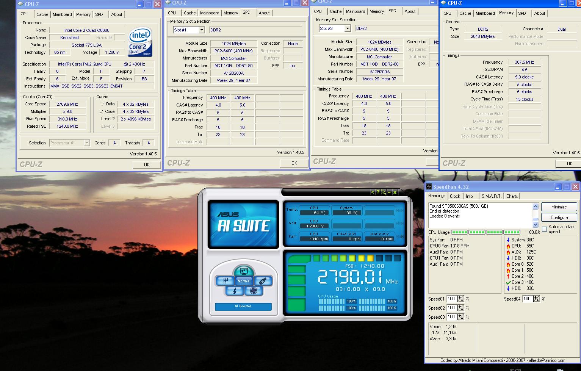This screenshot has width=581, height=371.
Task: Click next arrow on AI Suite Temp row
Action: [402, 210]
